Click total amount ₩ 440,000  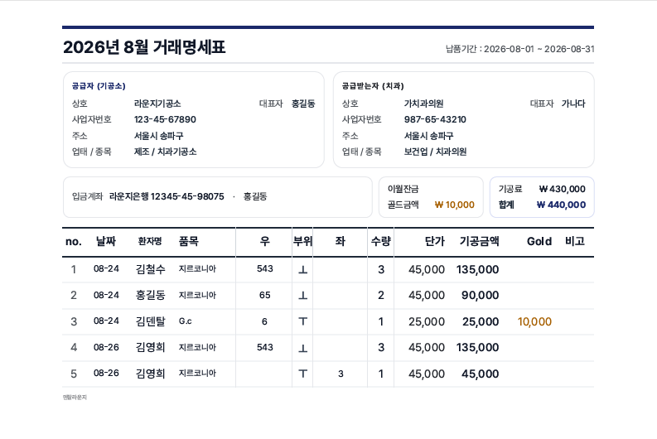[561, 205]
